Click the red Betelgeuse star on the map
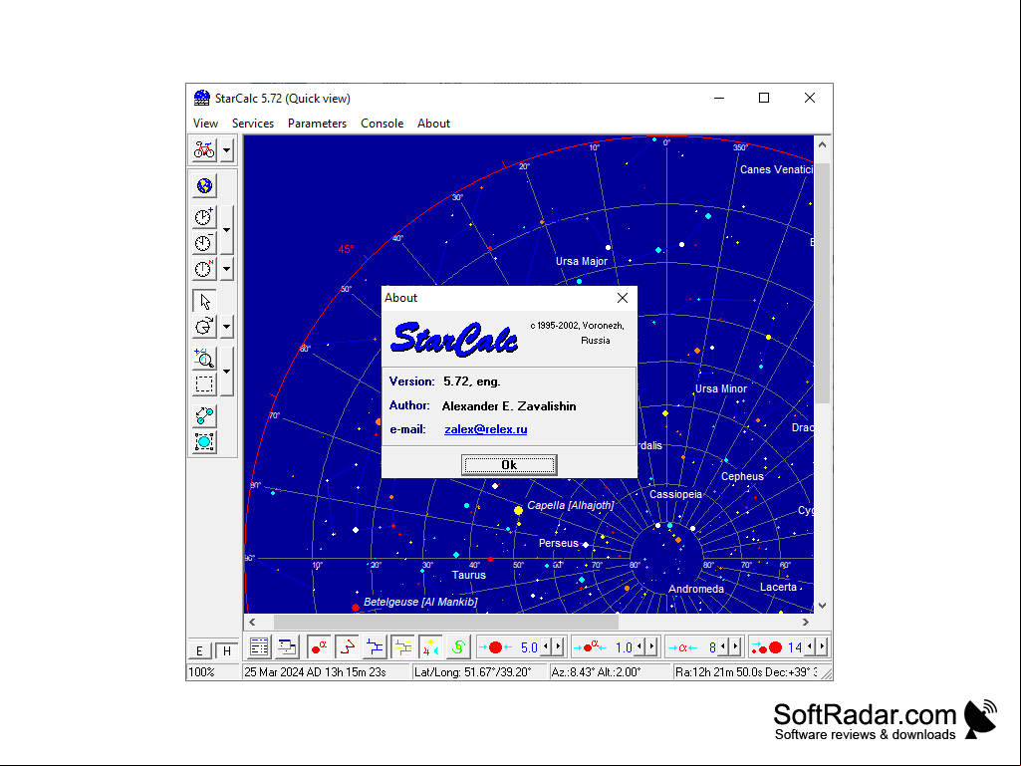The width and height of the screenshot is (1021, 766). (x=356, y=608)
